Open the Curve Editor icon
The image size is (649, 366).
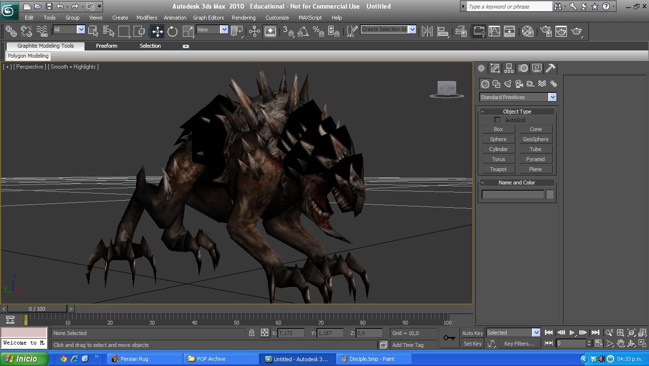[494, 31]
